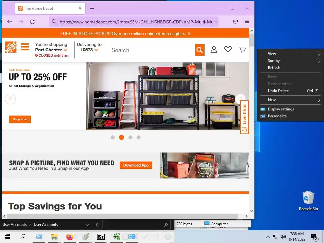
Task: Click the browser forward arrow
Action: coord(21,22)
